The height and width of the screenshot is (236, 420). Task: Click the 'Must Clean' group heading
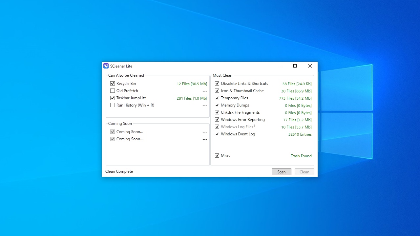(x=222, y=75)
